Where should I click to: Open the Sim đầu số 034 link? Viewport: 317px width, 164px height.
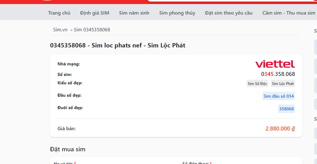(279, 96)
